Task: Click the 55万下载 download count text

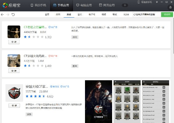Action: coord(31,92)
